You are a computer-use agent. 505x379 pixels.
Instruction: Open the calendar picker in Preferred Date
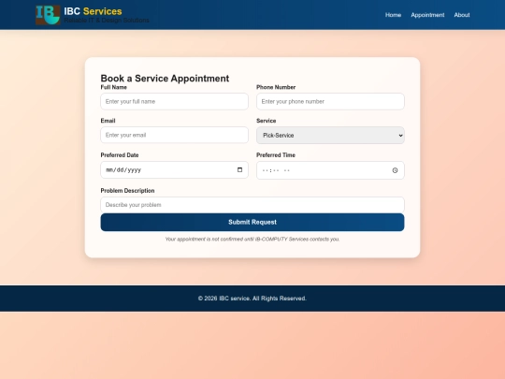tap(239, 169)
